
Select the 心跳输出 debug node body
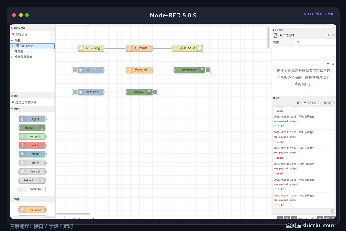(139, 92)
